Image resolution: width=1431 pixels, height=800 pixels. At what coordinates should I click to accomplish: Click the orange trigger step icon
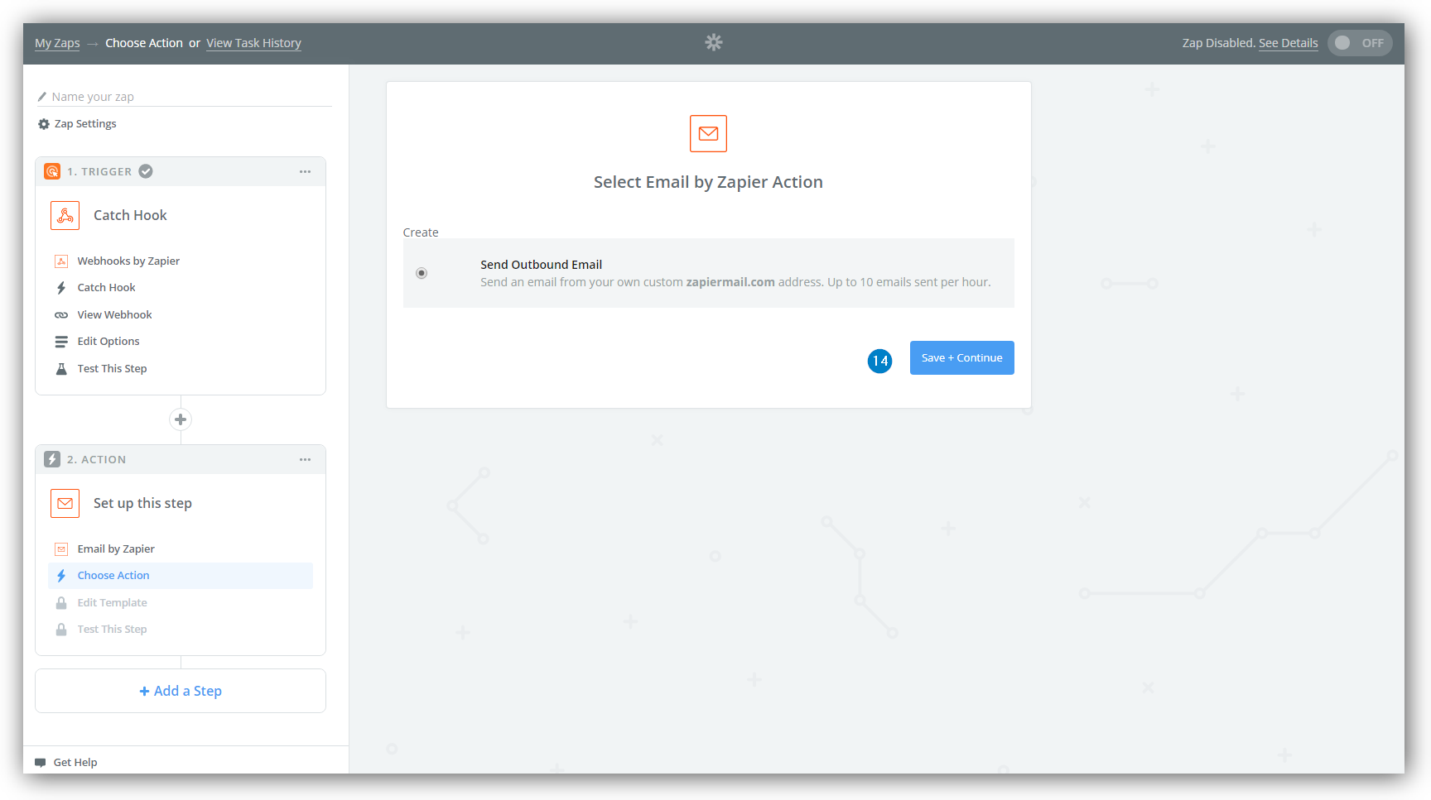[52, 171]
